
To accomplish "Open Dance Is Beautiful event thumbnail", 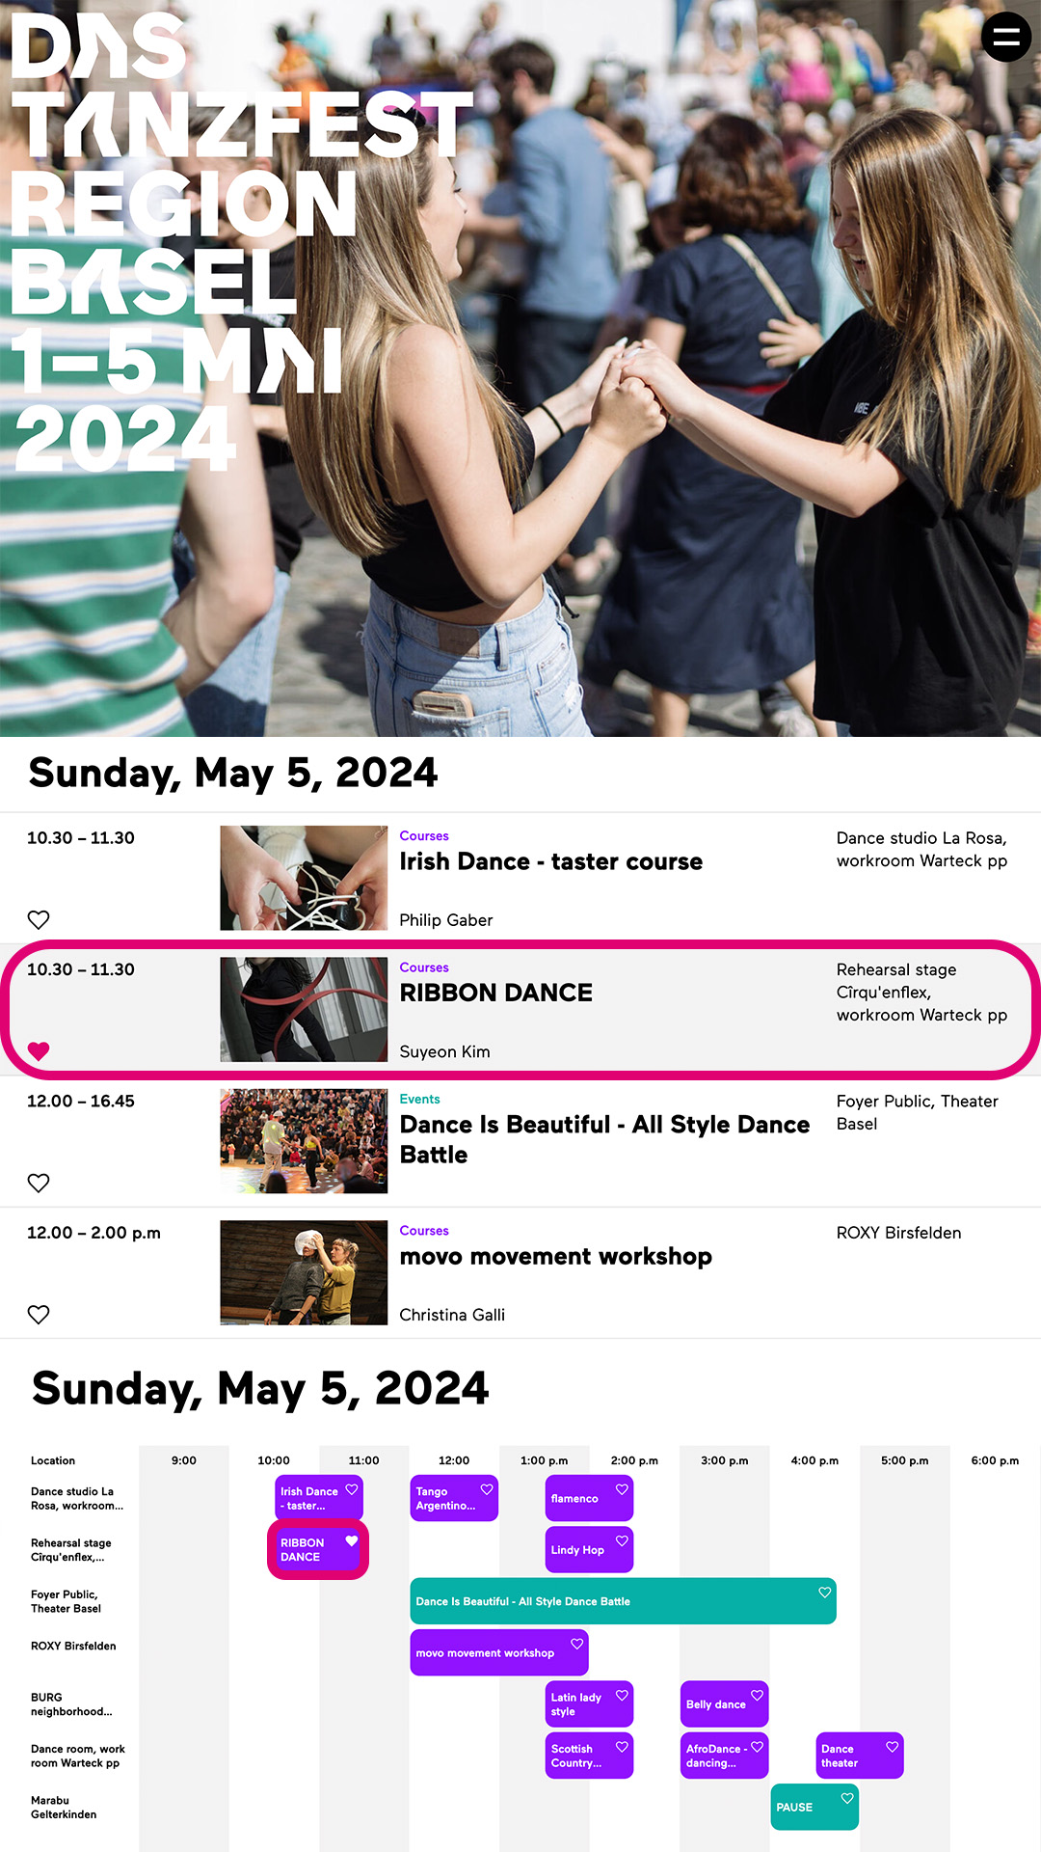I will click(x=304, y=1141).
